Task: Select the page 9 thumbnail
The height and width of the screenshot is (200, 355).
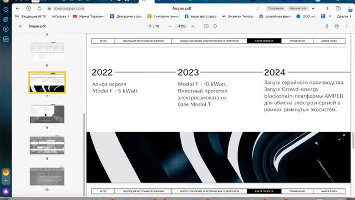Action: pyautogui.click(x=47, y=145)
